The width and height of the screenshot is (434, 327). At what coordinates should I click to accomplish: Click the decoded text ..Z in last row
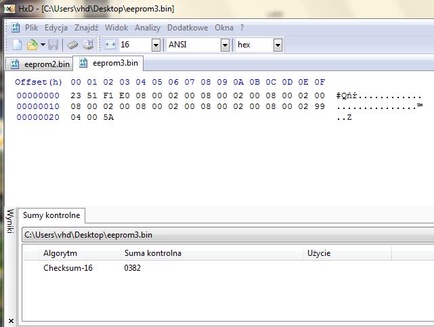(x=345, y=118)
